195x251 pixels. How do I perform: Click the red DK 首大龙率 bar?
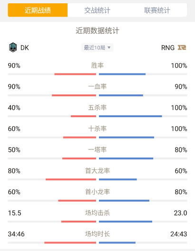pos(71,179)
